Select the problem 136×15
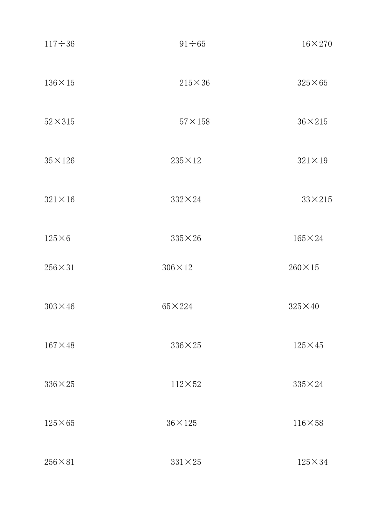The width and height of the screenshot is (371, 525). tap(59, 83)
